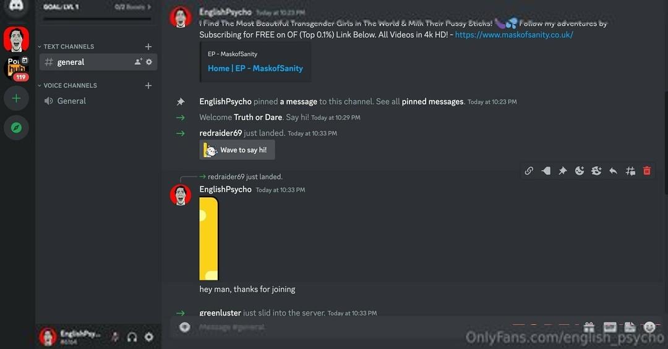The width and height of the screenshot is (668, 349).
Task: Click Wave to say hi button
Action: 237,150
